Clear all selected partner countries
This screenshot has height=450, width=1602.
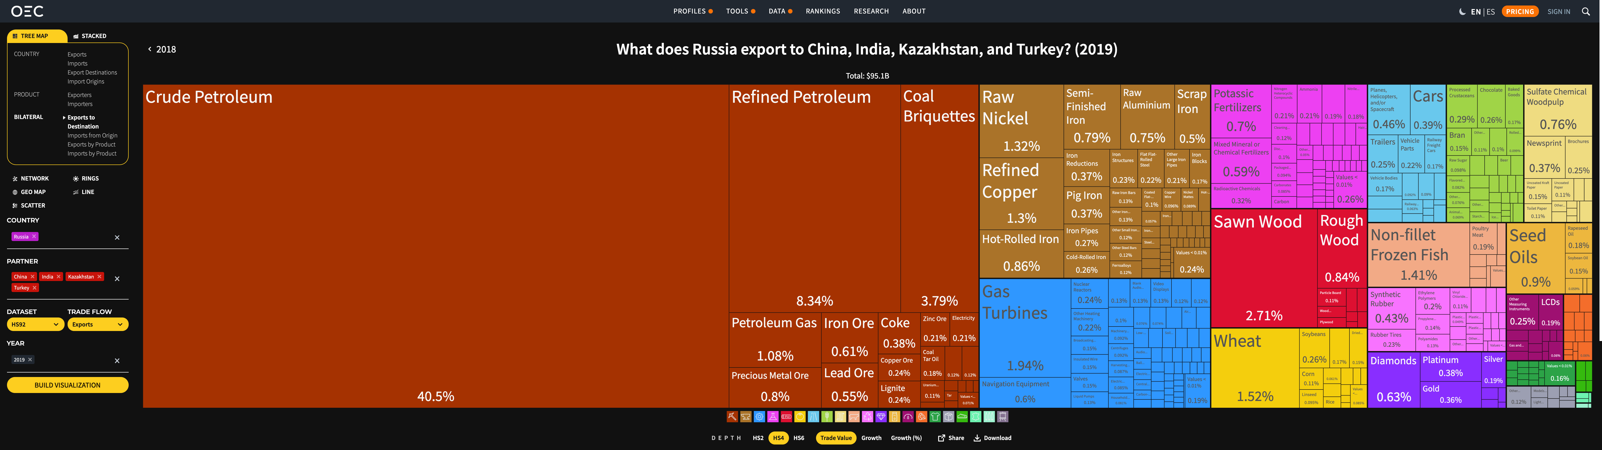[117, 279]
